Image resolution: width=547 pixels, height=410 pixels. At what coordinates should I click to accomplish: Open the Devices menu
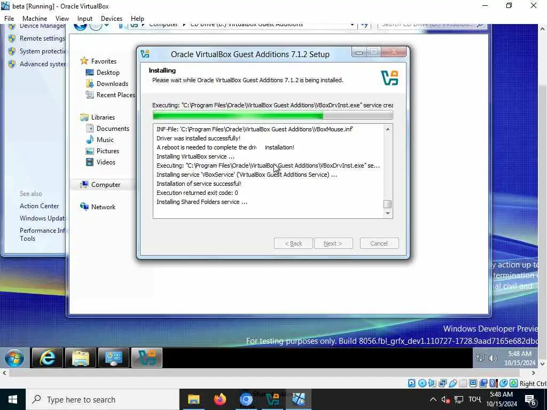coord(112,19)
